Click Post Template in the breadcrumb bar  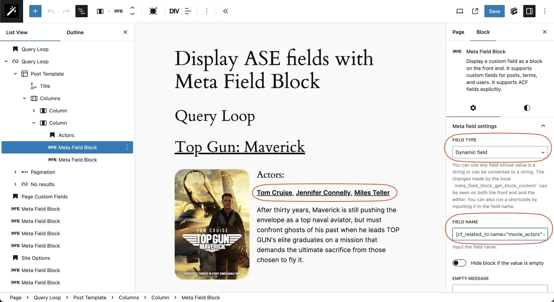90,297
